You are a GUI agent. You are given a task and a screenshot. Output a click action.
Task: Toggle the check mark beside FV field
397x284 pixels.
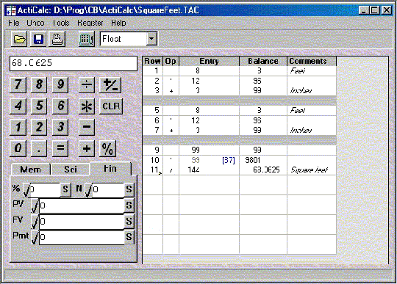pos(35,222)
